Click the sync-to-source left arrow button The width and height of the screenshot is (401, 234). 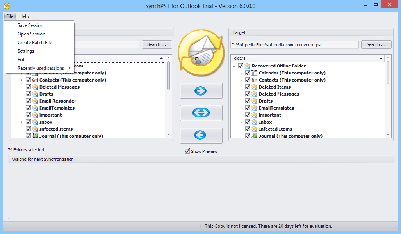(201, 135)
